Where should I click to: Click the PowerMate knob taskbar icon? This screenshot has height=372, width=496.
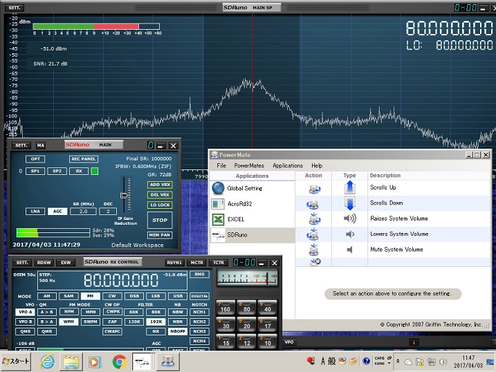point(167,362)
